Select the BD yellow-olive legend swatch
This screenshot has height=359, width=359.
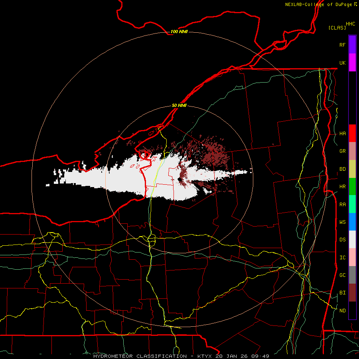(352, 169)
